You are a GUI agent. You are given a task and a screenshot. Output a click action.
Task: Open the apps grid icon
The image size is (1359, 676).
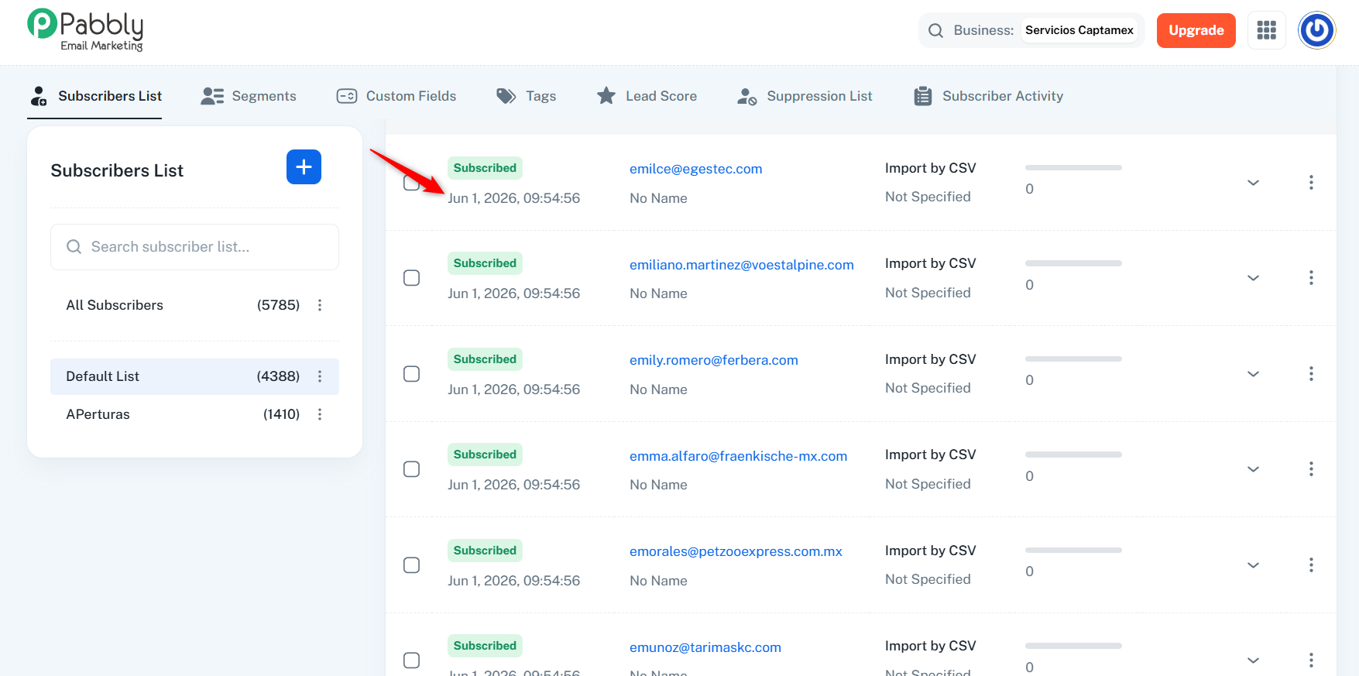1267,30
